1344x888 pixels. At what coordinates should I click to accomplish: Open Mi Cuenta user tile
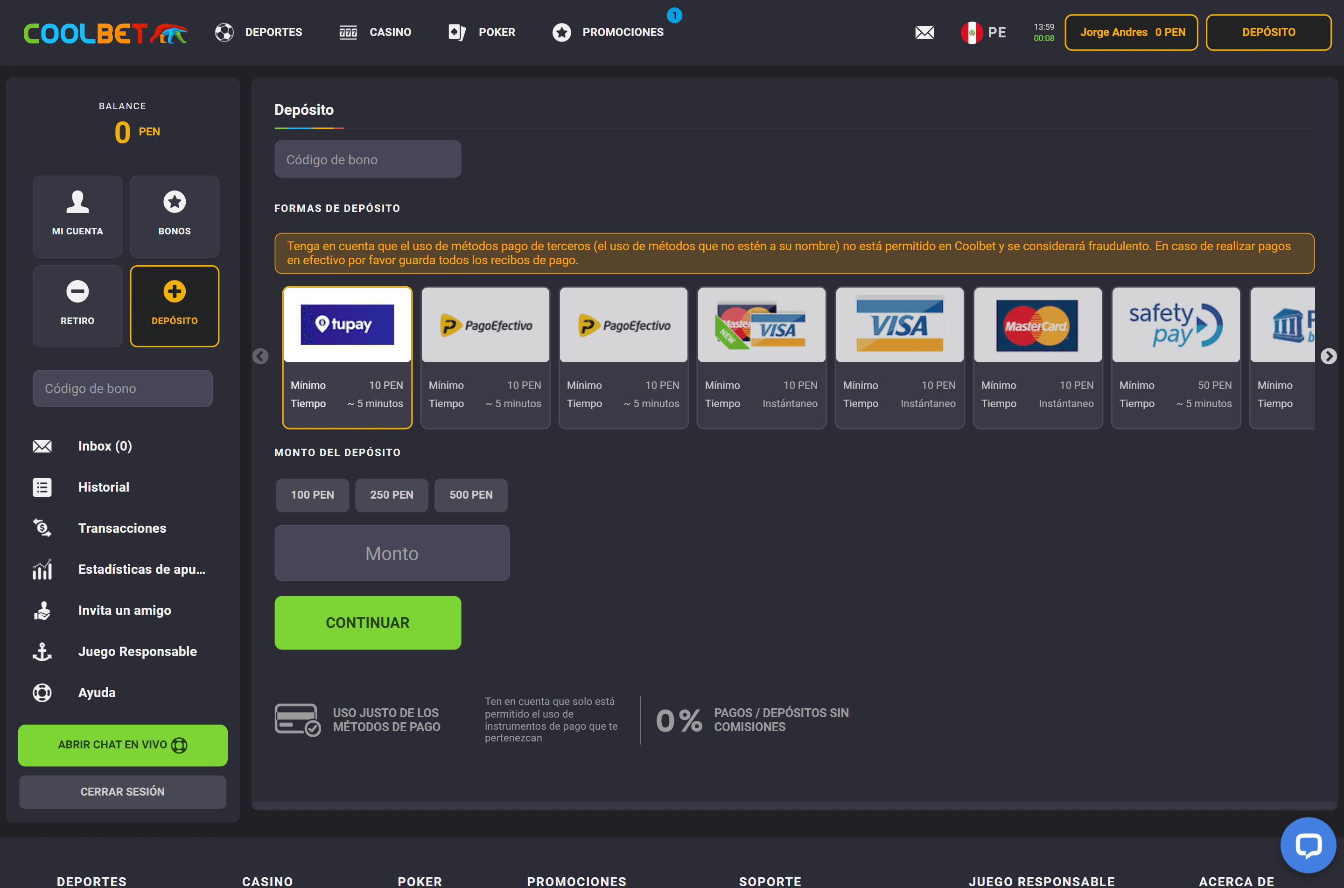77,216
